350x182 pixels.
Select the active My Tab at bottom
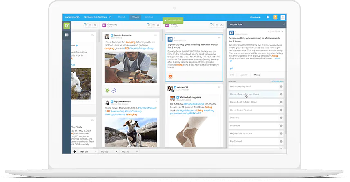84,152
